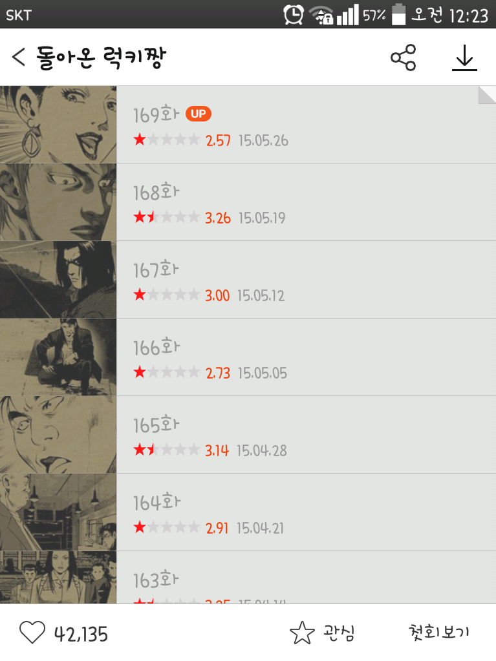
Task: Like the webtoon with heart icon
Action: click(x=32, y=633)
